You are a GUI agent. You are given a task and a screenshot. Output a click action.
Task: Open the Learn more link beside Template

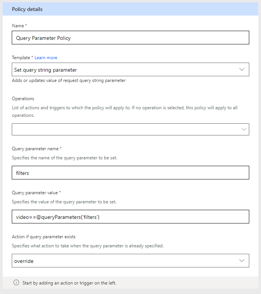tap(46, 58)
